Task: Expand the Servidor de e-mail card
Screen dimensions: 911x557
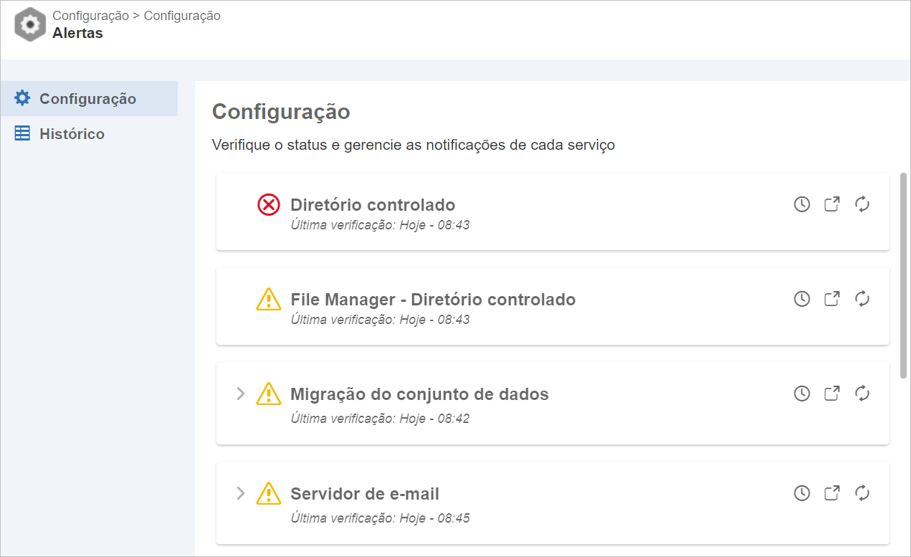Action: click(241, 493)
